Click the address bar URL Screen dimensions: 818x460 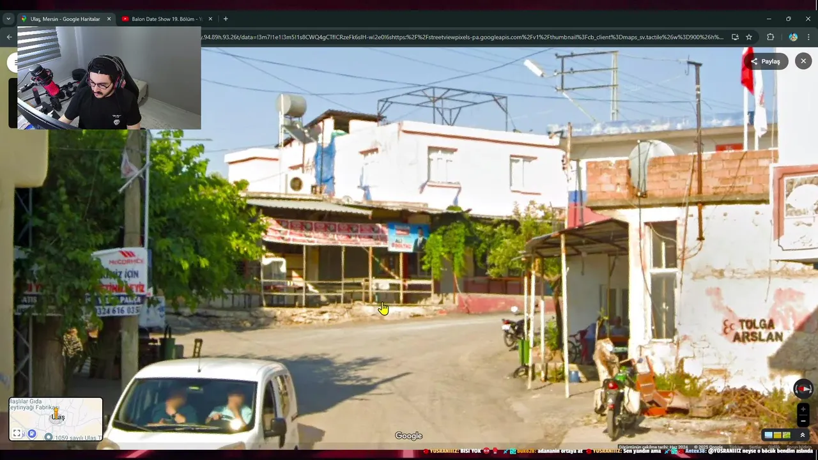pos(463,37)
